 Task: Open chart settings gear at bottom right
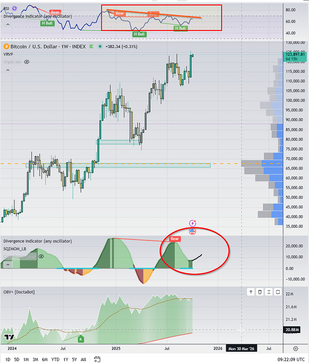[296, 348]
